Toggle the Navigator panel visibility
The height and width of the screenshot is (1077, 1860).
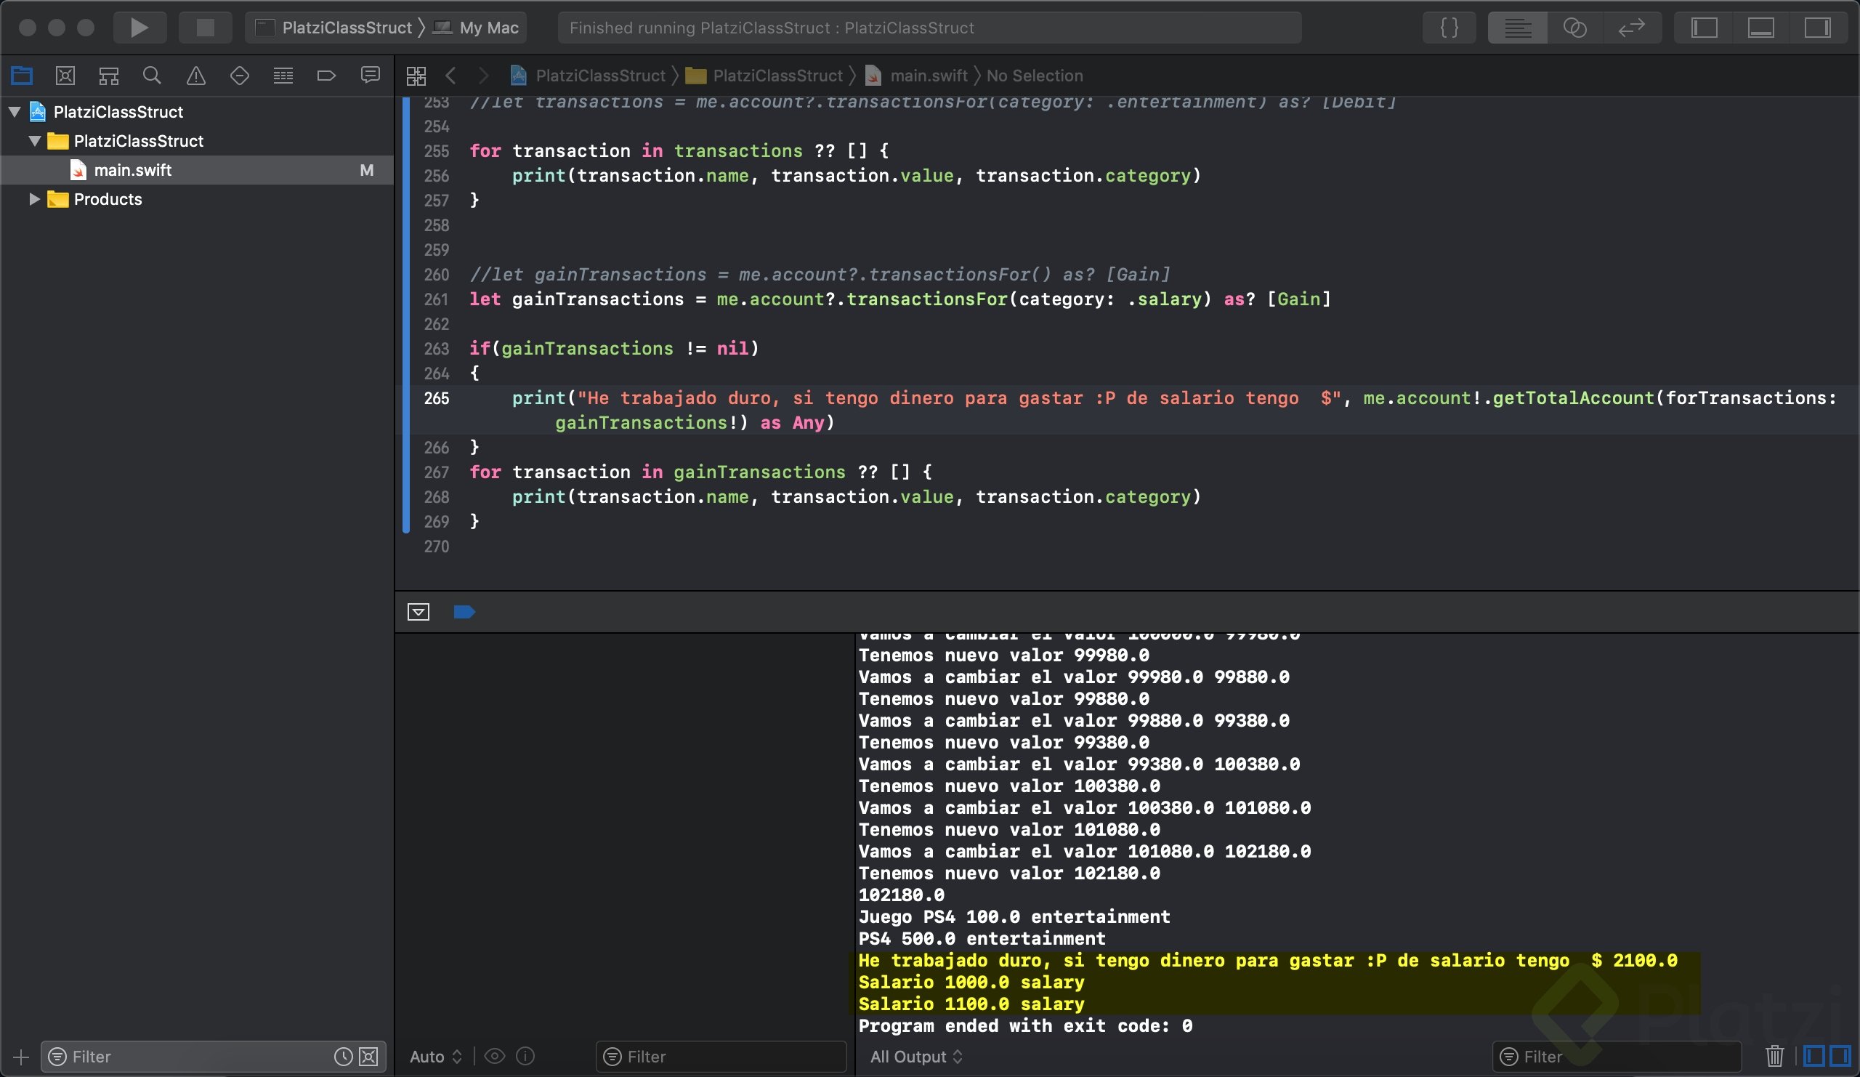pyautogui.click(x=1705, y=28)
